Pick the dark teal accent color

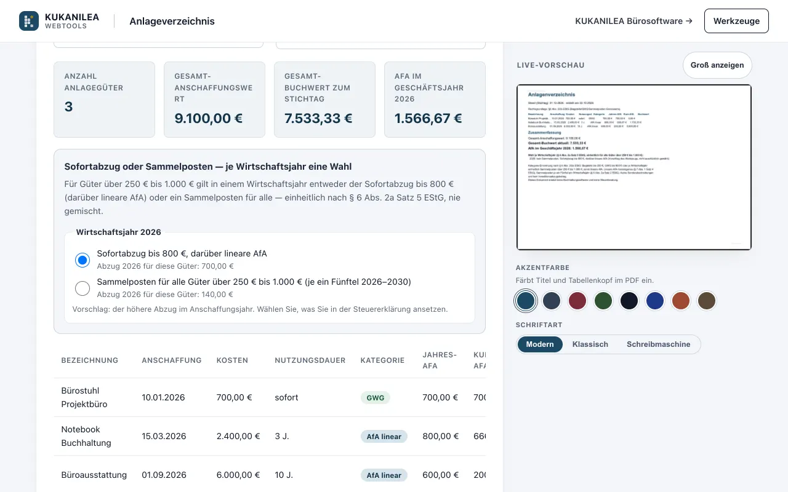coord(526,301)
